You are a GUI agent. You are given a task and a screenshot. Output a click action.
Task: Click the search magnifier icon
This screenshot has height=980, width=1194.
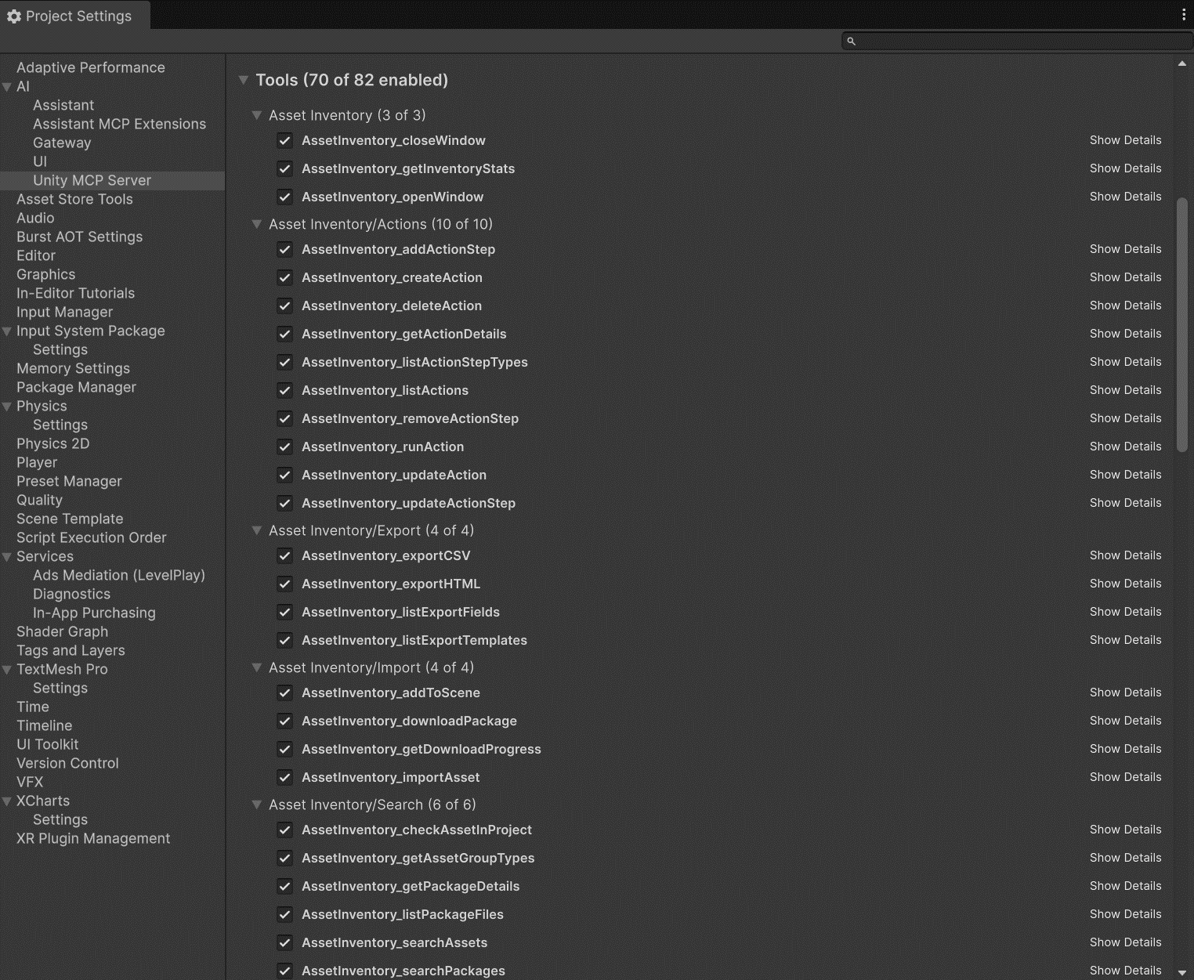851,41
